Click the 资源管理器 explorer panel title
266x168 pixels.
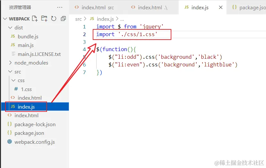pos(20,7)
